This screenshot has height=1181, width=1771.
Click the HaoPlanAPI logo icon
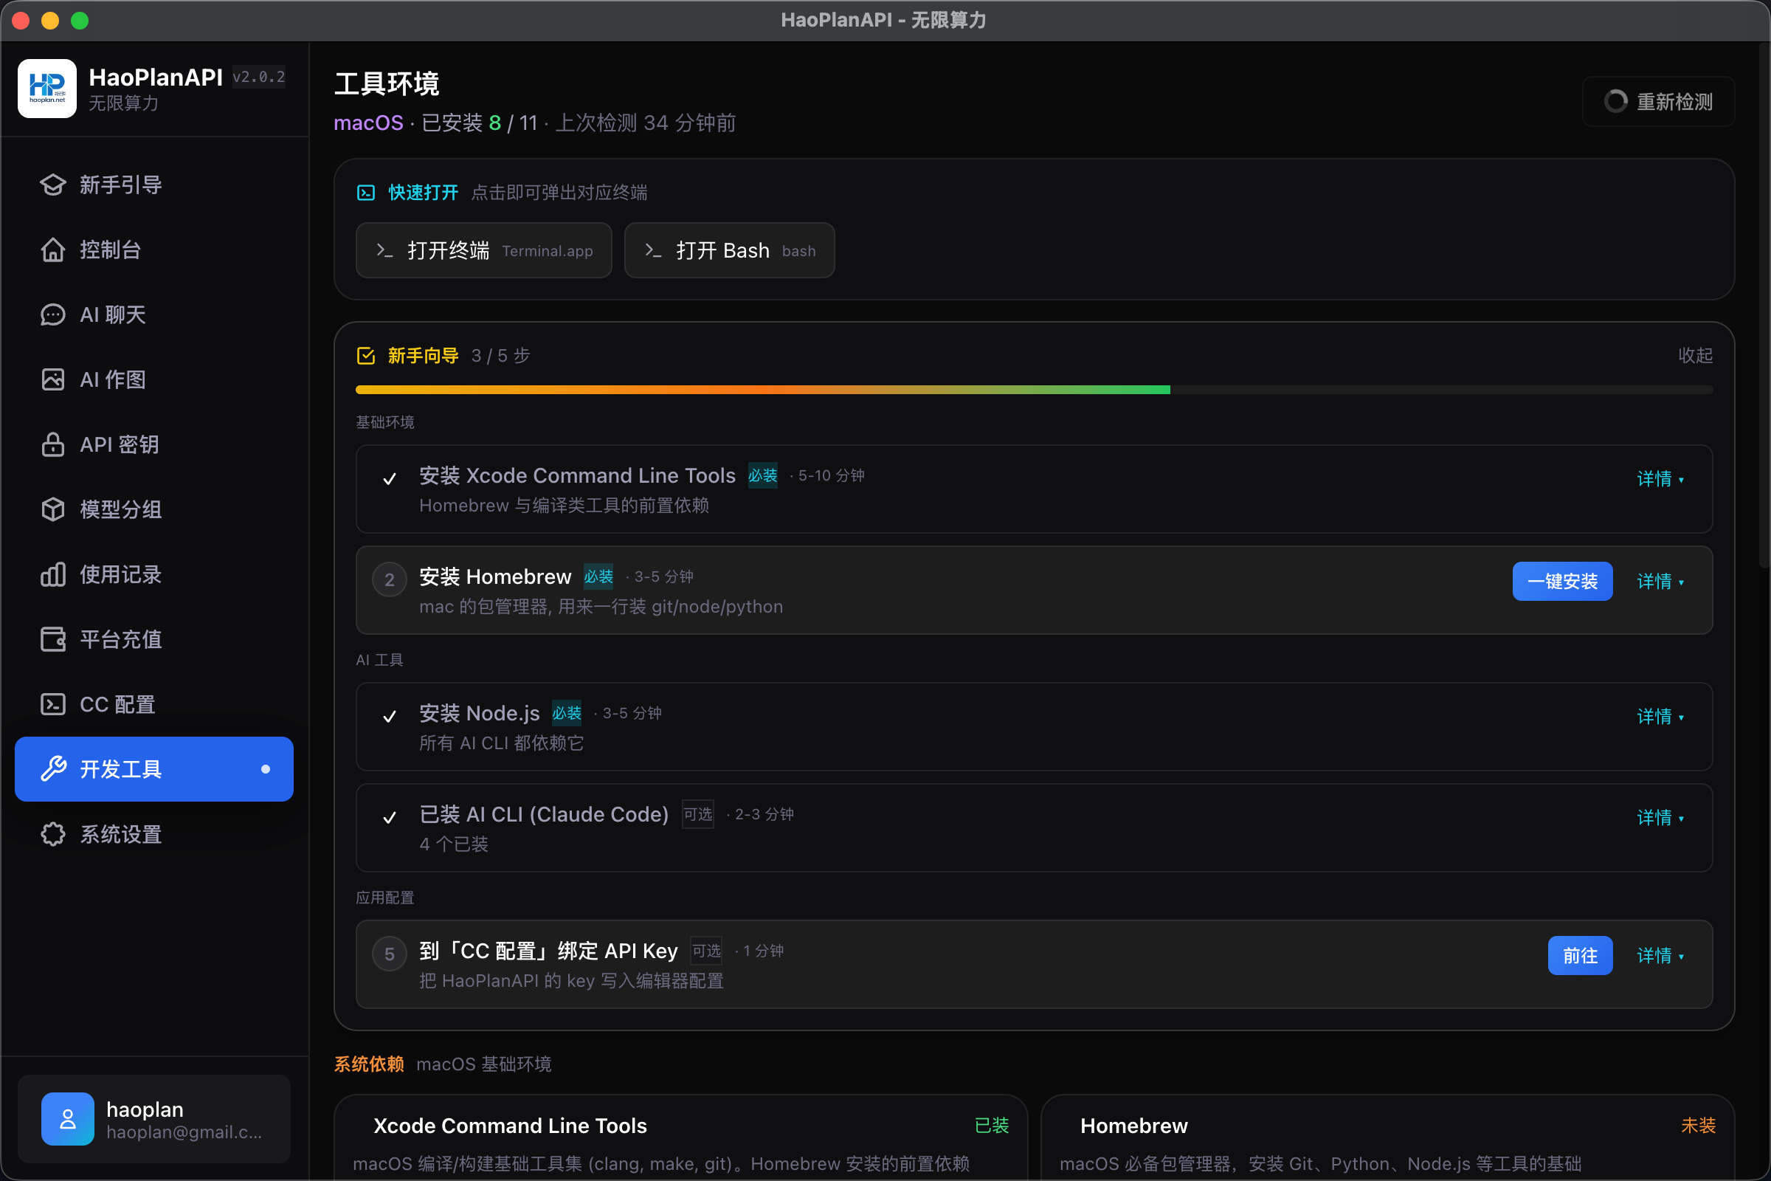point(46,88)
